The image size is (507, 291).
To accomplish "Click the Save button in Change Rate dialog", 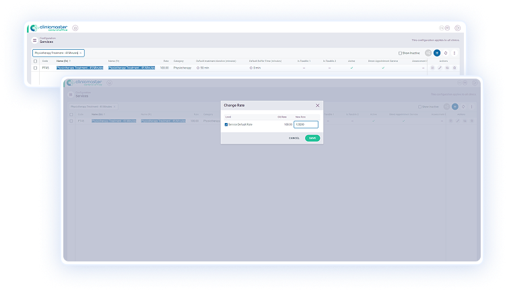I will [312, 138].
